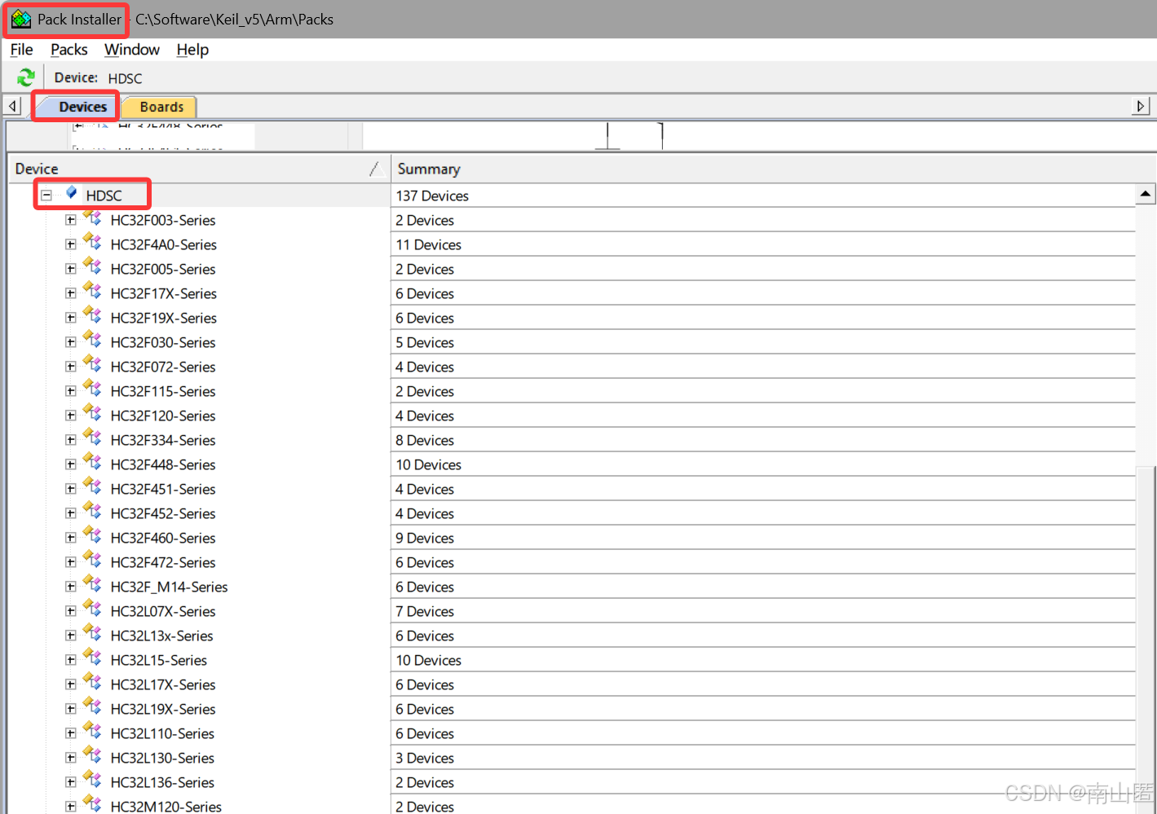Expand the HC32L136-Series node
The width and height of the screenshot is (1157, 814).
pyautogui.click(x=71, y=782)
